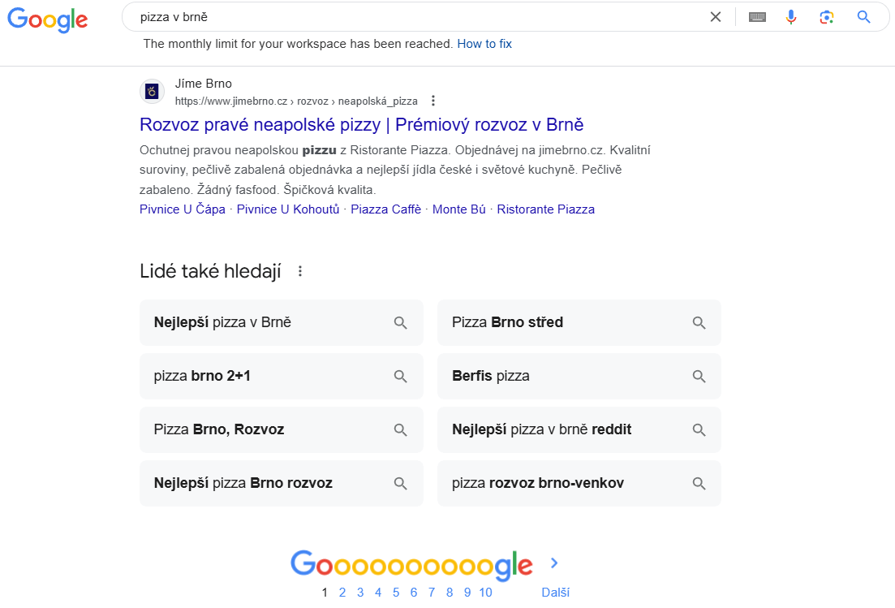
Task: Click the blue magnifier search button
Action: pos(863,17)
